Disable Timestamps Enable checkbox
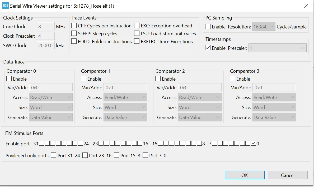This screenshot has width=314, height=187. [x=208, y=48]
